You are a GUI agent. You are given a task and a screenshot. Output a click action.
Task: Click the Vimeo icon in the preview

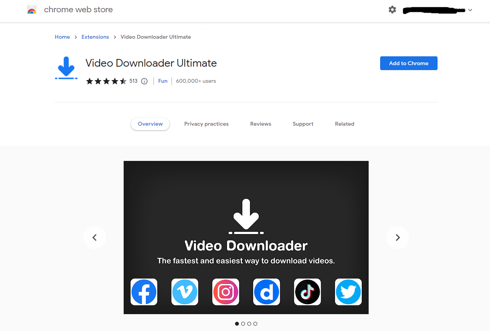185,292
